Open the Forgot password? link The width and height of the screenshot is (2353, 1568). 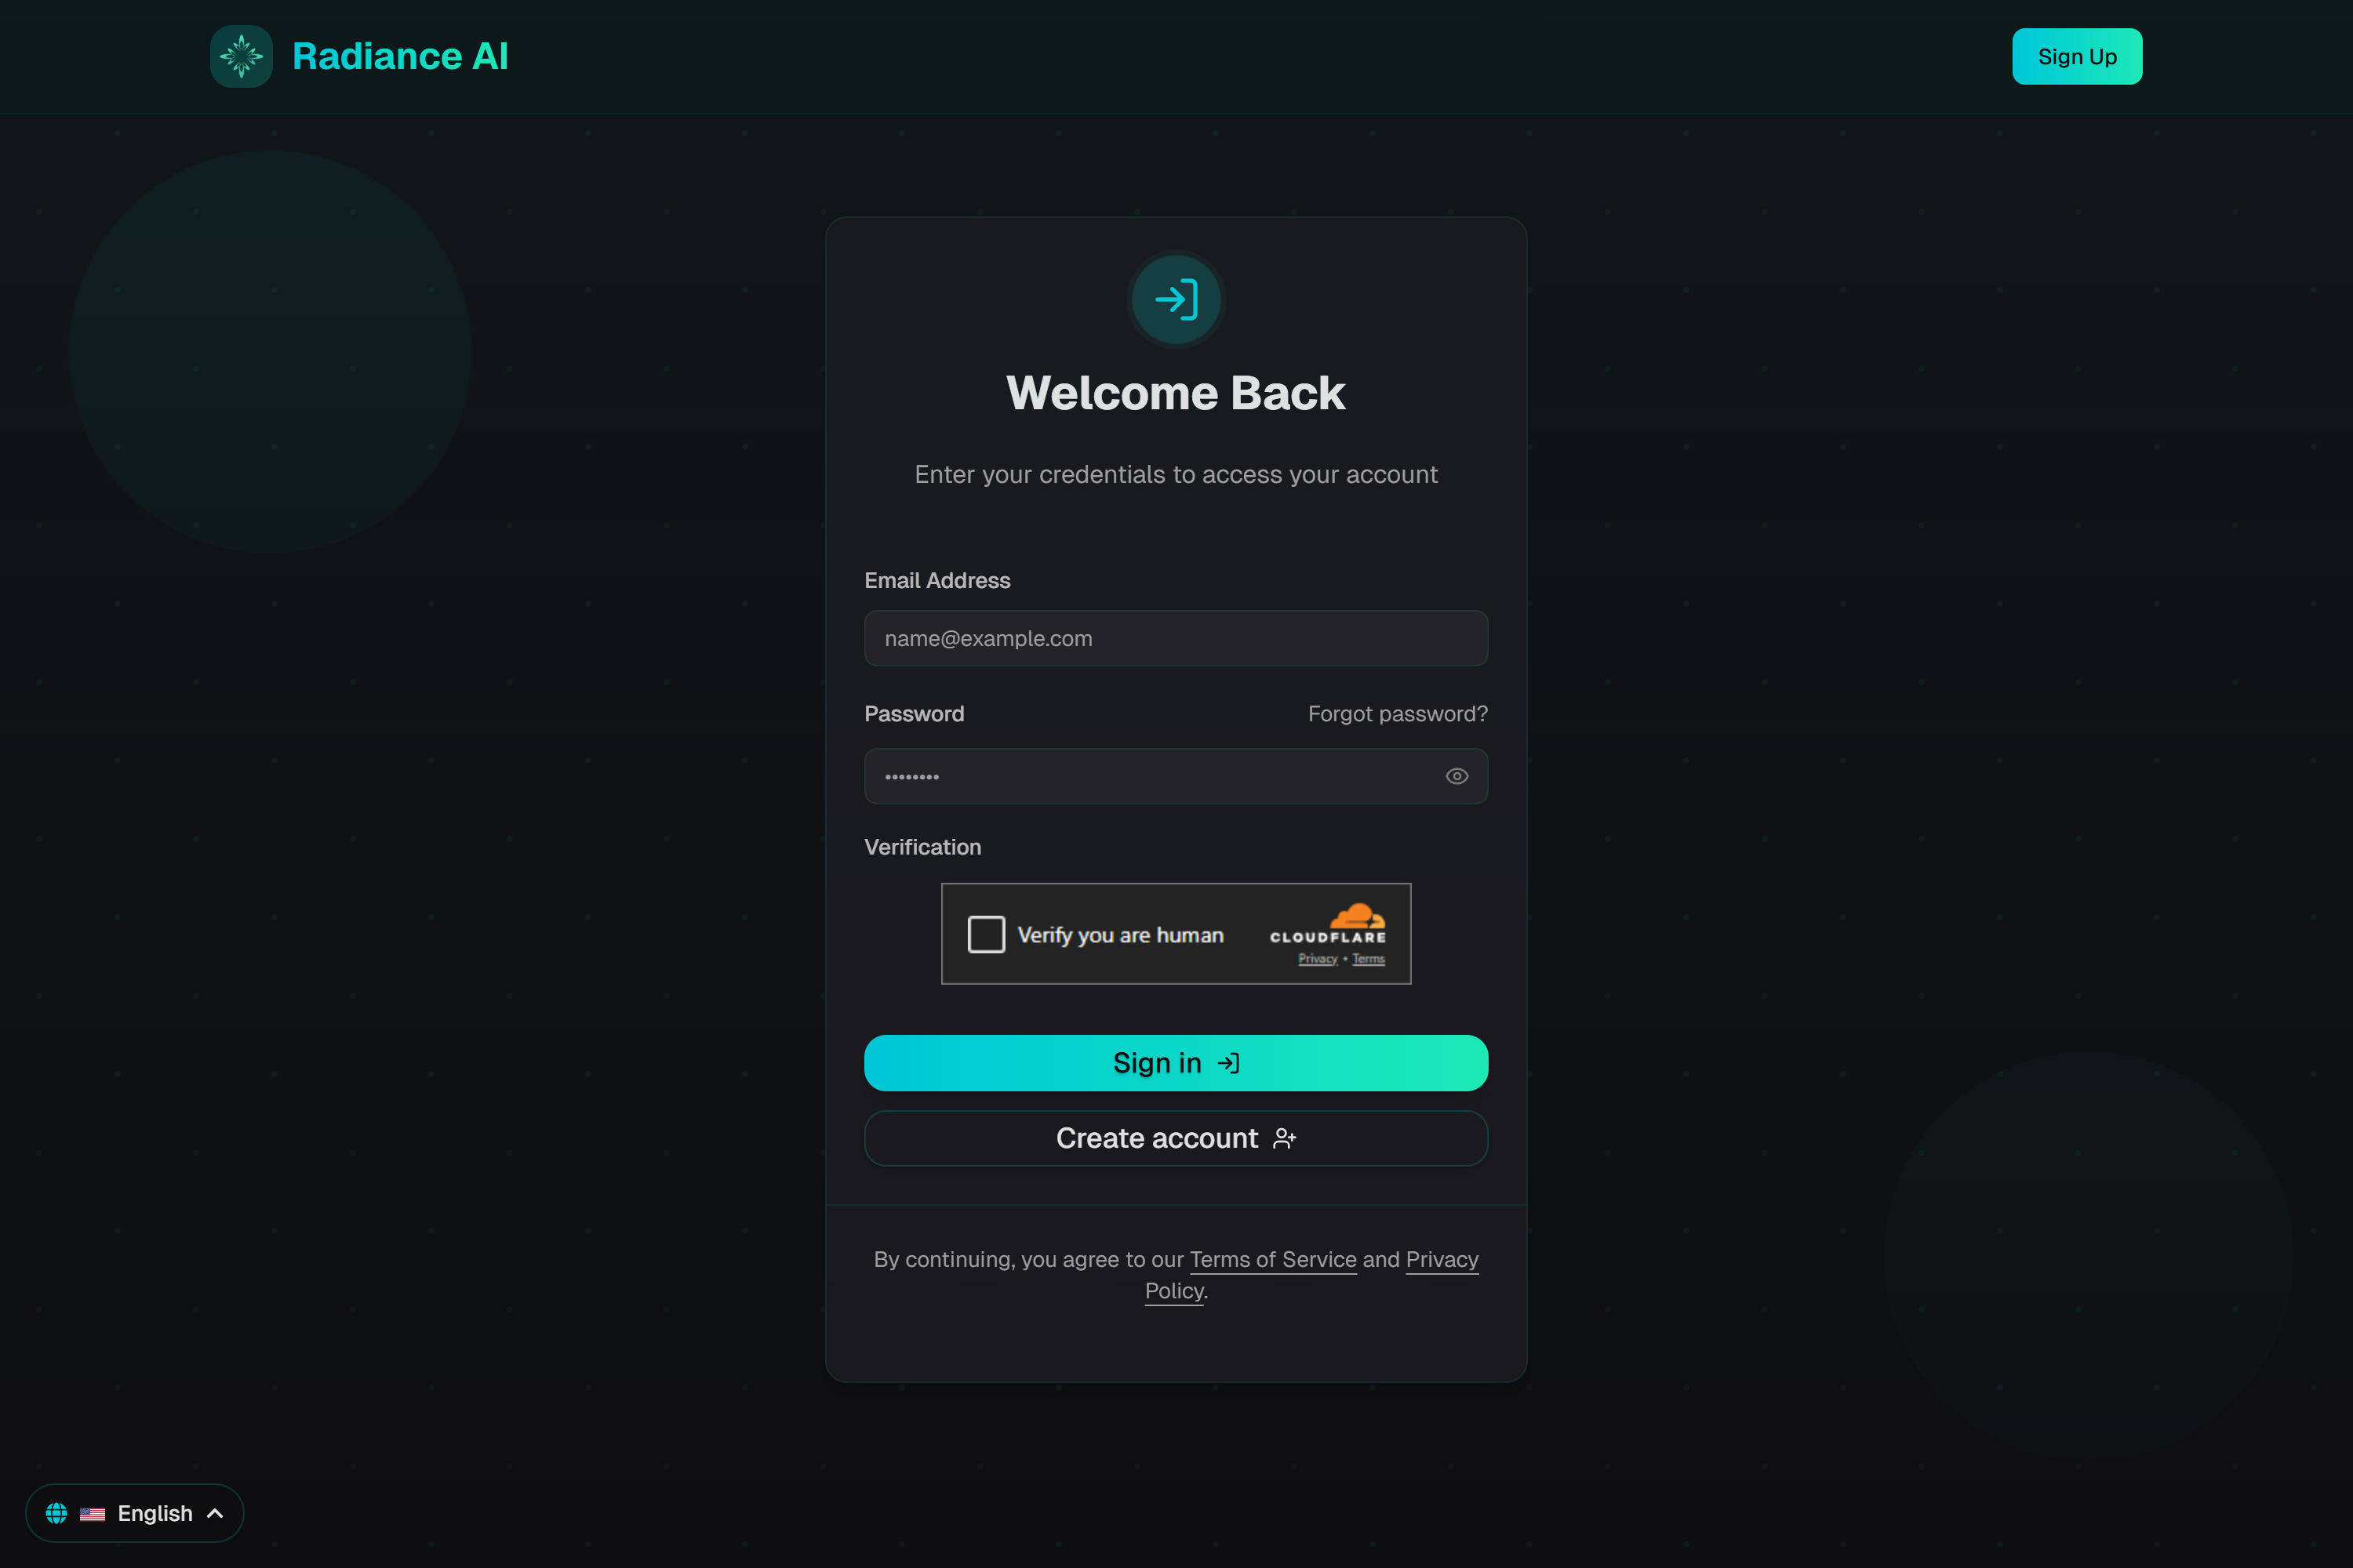click(1397, 714)
